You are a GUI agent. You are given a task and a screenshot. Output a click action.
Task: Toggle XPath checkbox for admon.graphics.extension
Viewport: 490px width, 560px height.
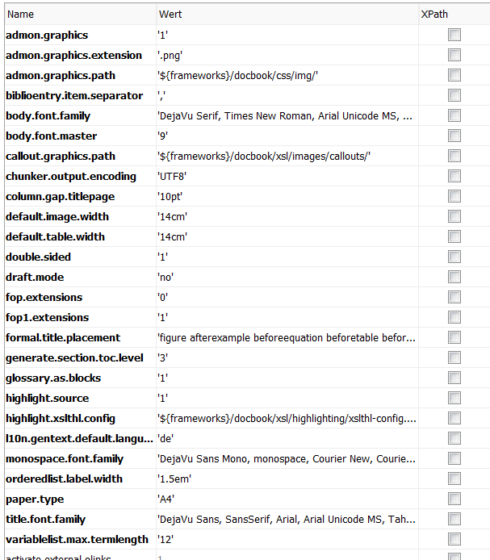[454, 55]
